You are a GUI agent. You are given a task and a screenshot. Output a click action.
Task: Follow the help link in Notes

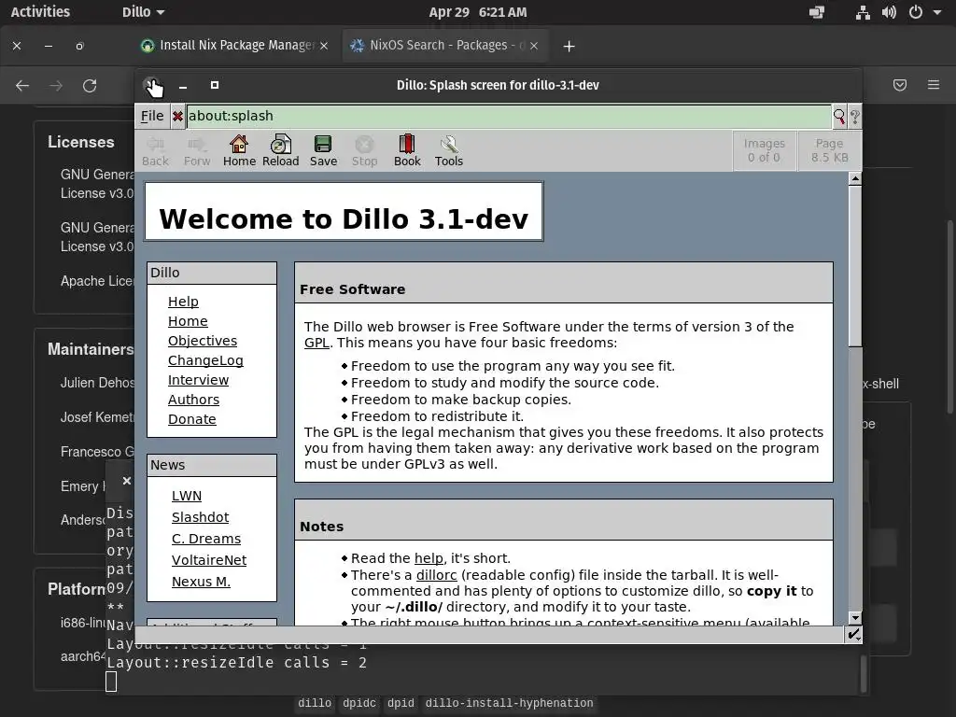point(429,558)
